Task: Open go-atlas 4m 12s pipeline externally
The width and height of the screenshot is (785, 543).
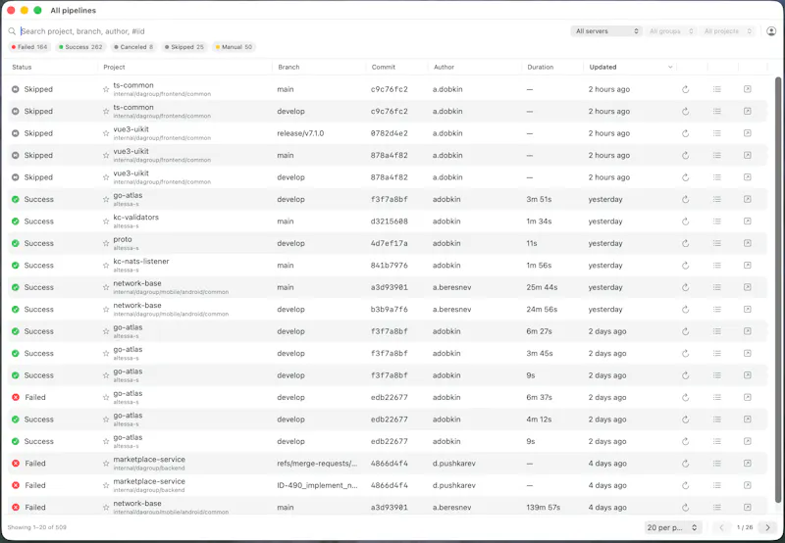Action: point(747,420)
